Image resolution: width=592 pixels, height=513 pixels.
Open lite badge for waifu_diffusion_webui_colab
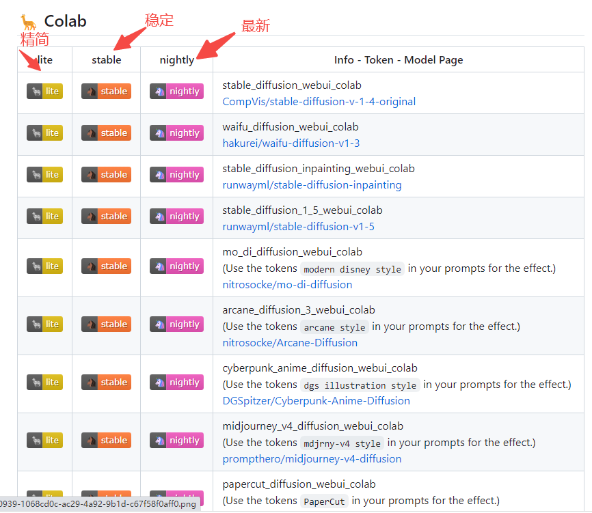(44, 133)
